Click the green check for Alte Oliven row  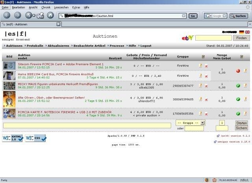[238, 99]
